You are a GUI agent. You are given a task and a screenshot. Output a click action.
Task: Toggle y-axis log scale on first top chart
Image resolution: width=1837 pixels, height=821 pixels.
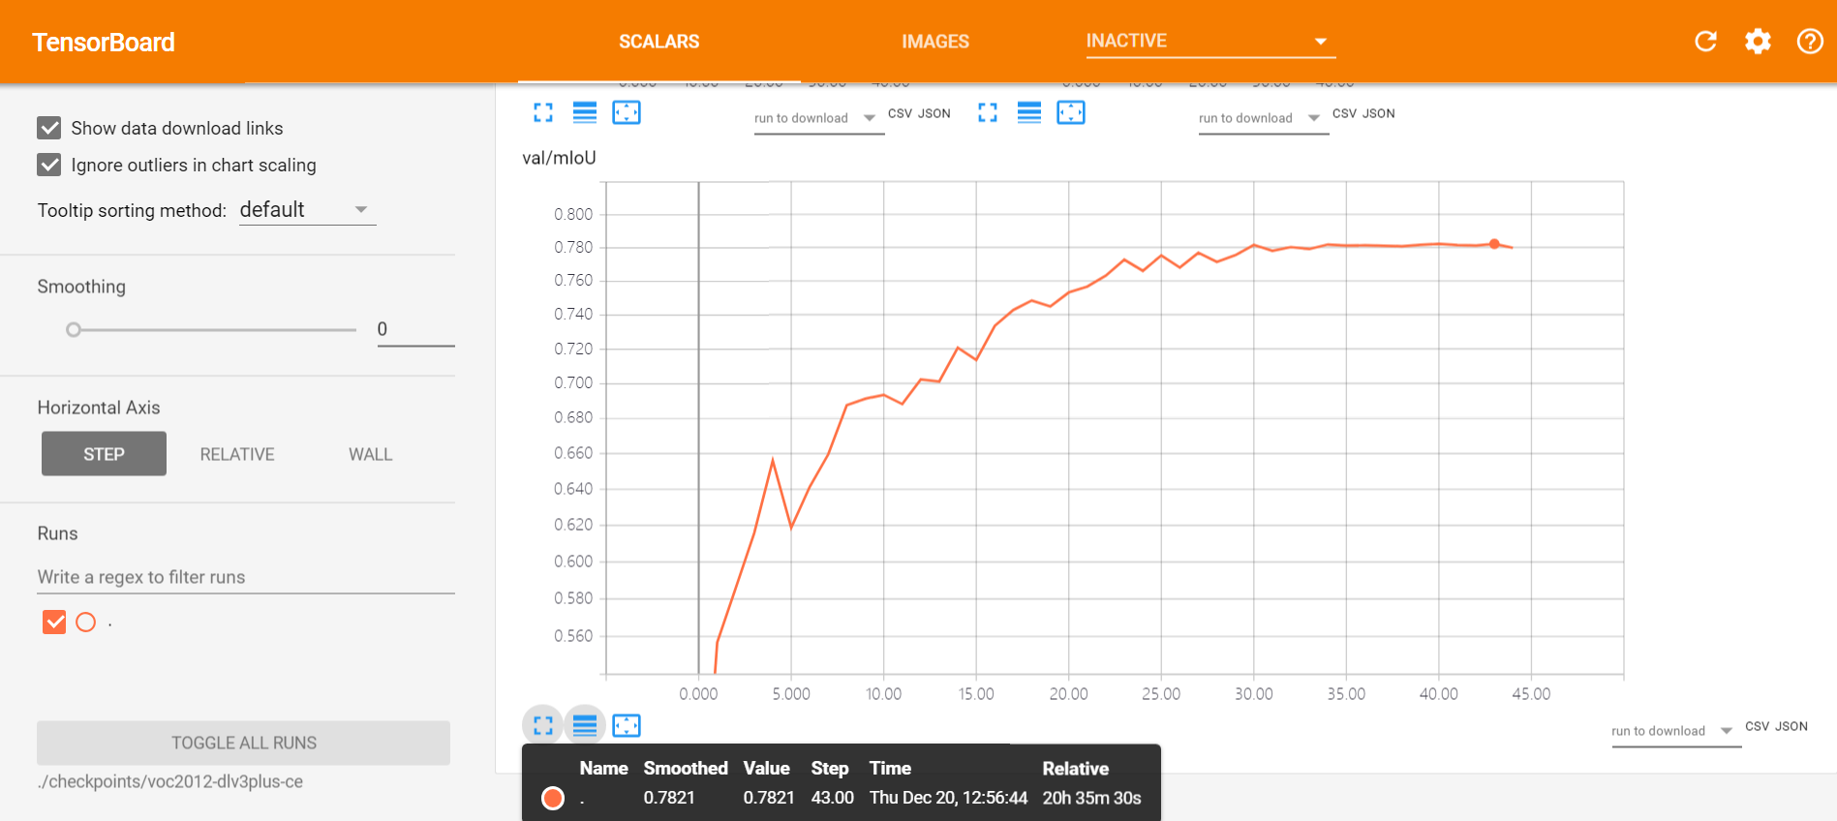click(x=585, y=112)
